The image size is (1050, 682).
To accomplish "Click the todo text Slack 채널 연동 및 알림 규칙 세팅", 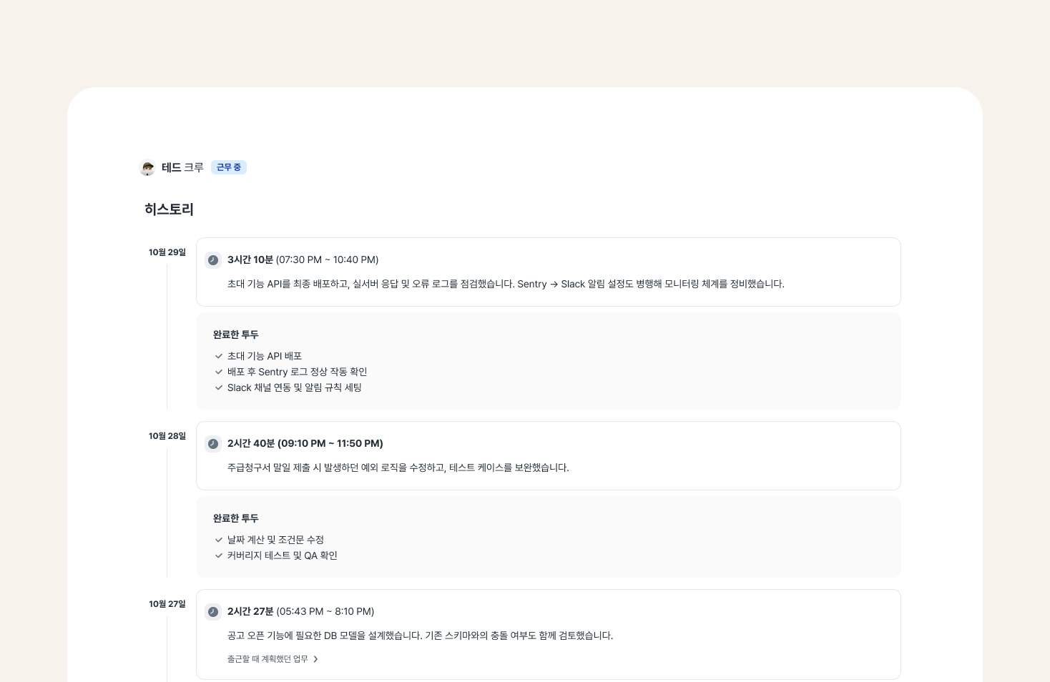I will [x=295, y=387].
